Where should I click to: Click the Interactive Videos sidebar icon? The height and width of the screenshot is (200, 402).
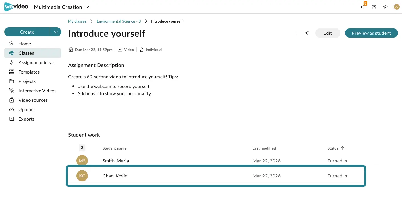(12, 91)
